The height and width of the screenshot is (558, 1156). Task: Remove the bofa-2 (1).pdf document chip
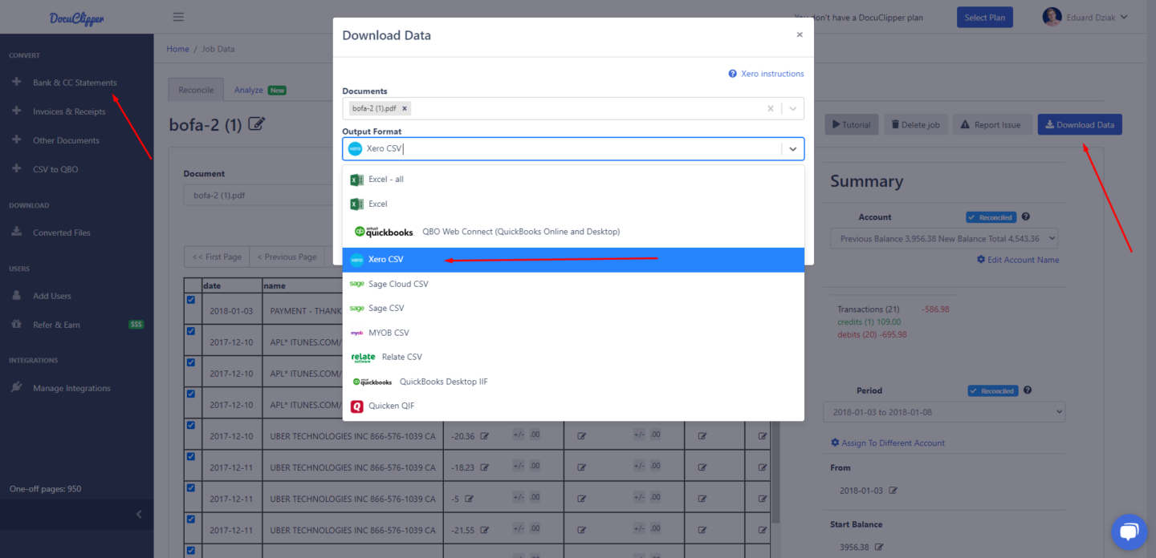pos(405,107)
